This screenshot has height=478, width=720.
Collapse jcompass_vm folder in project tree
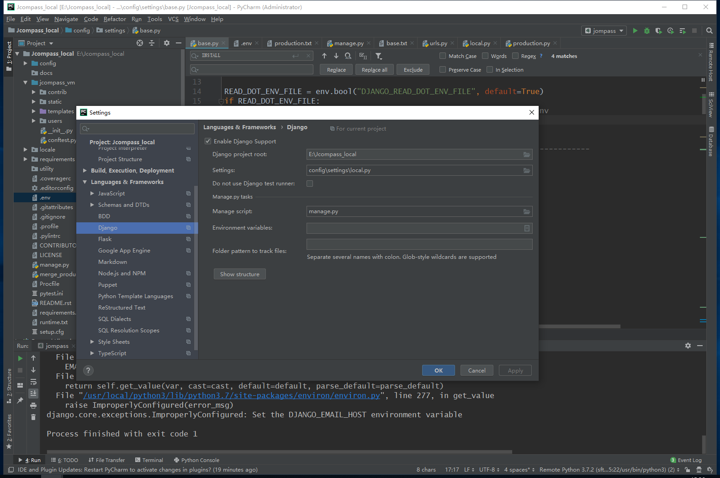click(x=26, y=83)
